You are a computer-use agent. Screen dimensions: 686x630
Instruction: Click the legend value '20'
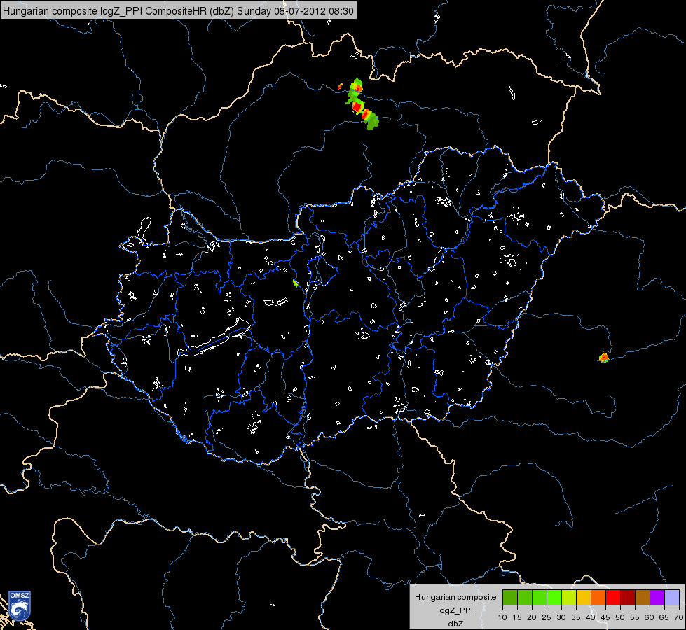pos(532,617)
